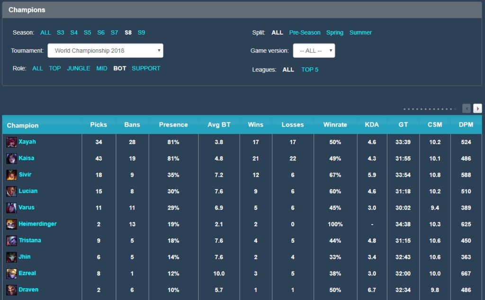Click the Kaisa champion portrait icon

[x=11, y=158]
